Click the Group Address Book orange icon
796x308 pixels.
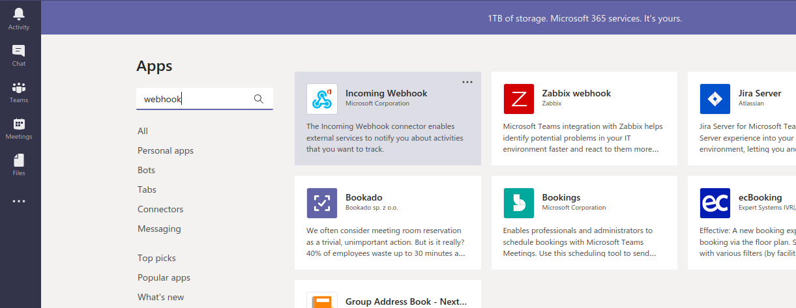tap(322, 300)
